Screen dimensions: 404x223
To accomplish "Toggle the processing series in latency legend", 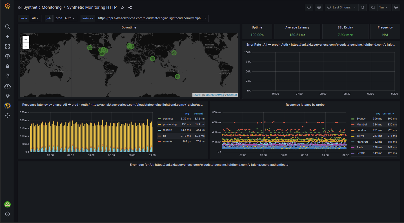I will click(x=170, y=124).
